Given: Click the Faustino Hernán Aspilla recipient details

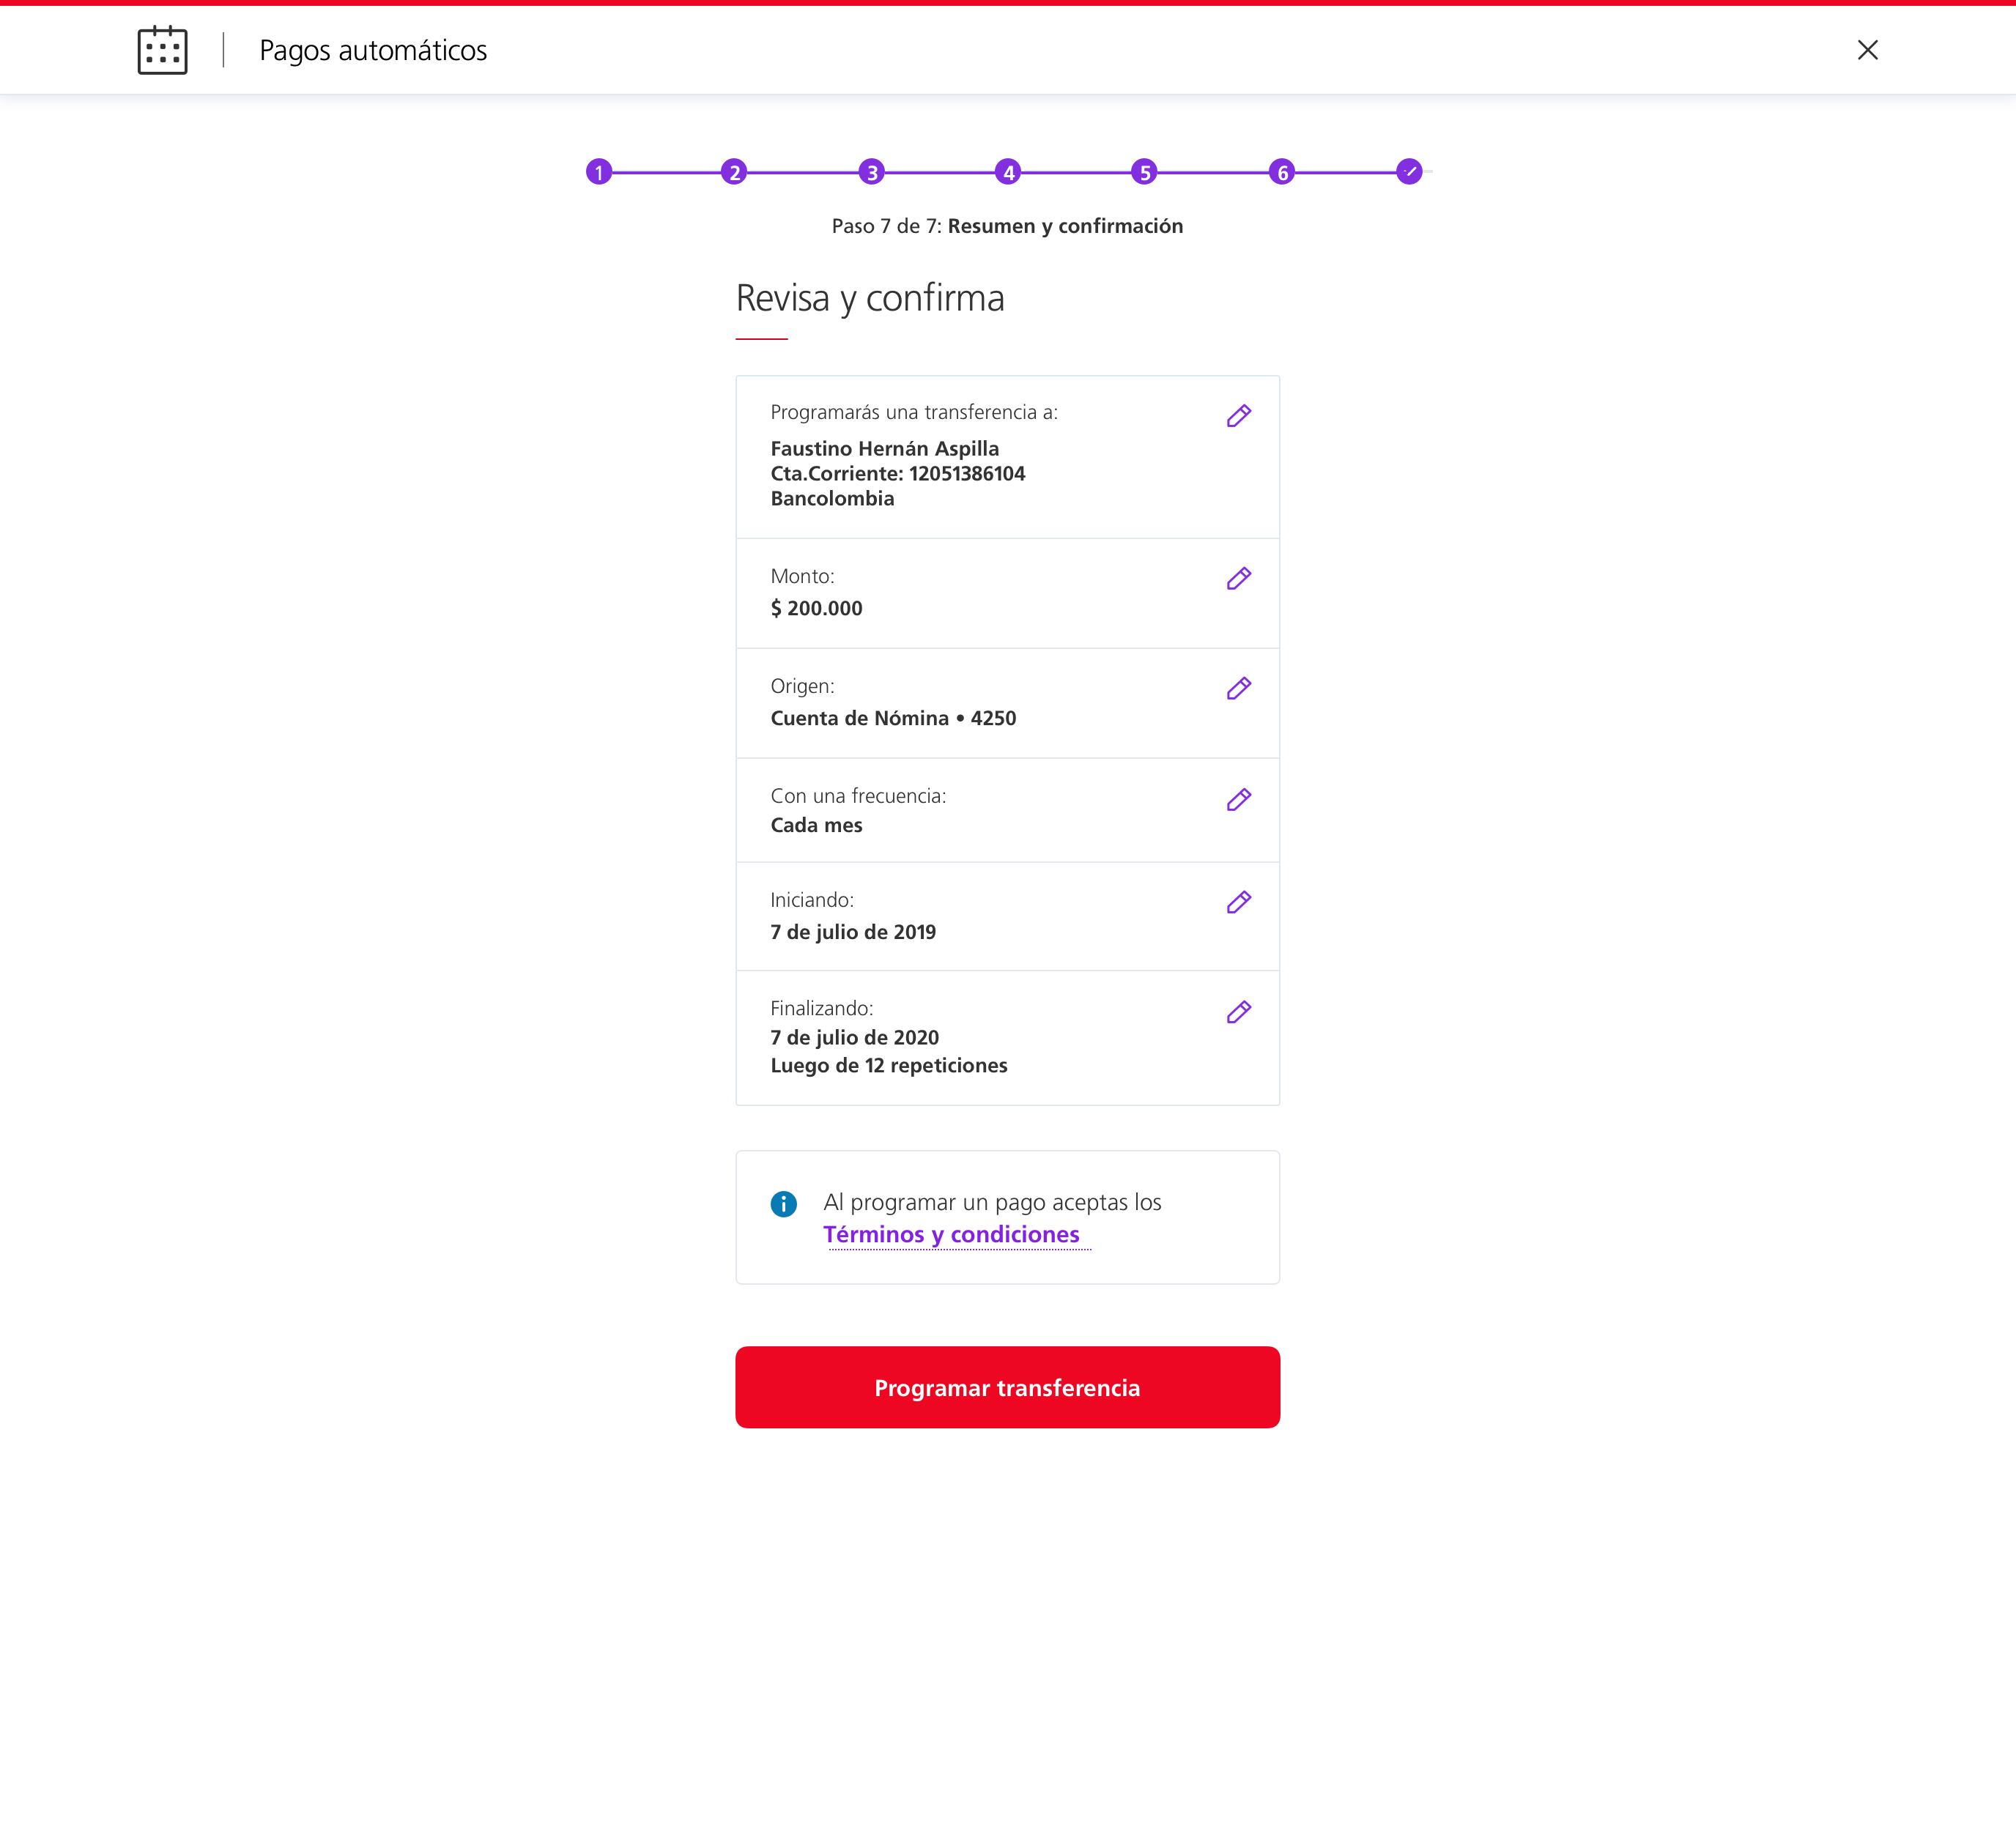Looking at the screenshot, I should point(898,474).
